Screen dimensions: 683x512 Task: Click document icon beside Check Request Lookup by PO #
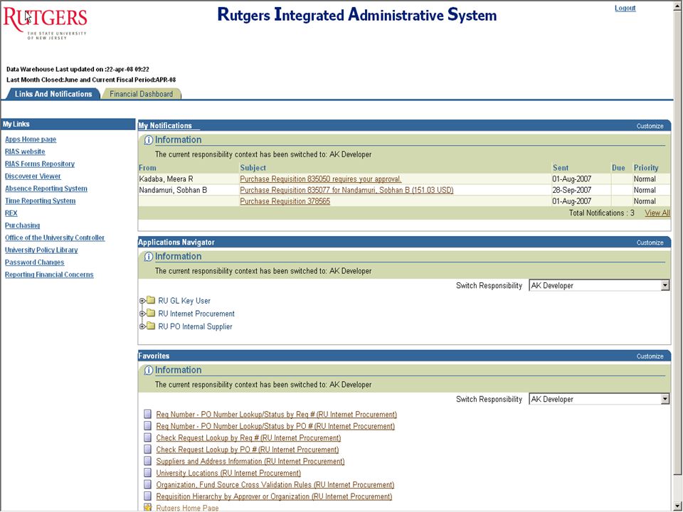pos(148,449)
